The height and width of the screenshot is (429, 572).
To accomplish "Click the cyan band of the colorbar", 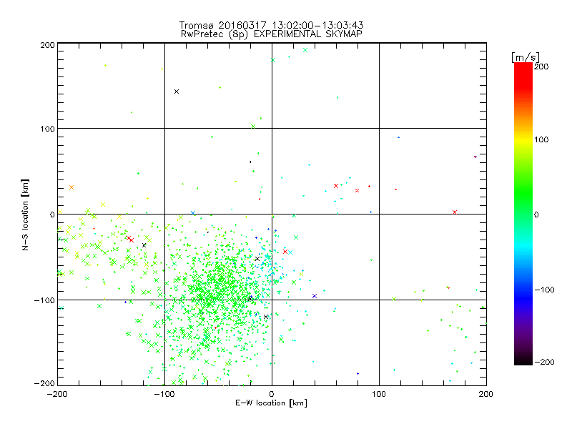I will pos(523,250).
